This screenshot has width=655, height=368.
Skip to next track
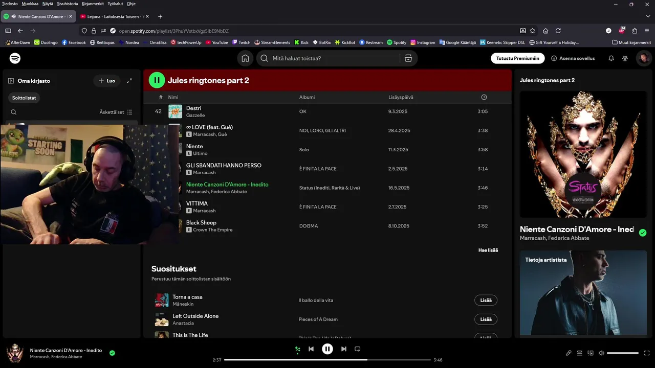[x=344, y=349]
